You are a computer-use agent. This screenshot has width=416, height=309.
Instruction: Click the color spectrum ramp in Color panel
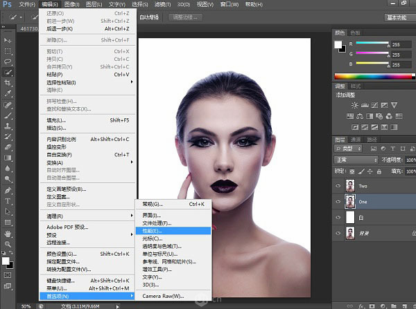(373, 75)
